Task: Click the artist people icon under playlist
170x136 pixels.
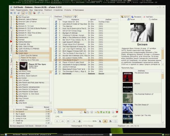Action: pyautogui.click(x=85, y=112)
